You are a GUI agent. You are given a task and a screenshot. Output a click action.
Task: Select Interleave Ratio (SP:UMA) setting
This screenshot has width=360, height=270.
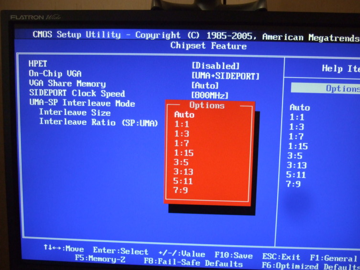98,122
